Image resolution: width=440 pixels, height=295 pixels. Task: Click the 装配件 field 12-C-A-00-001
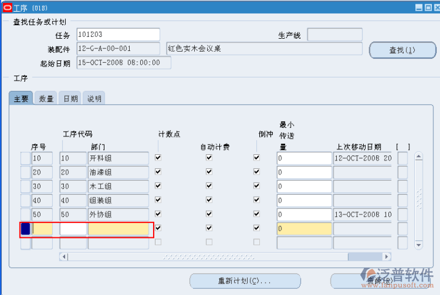point(118,49)
